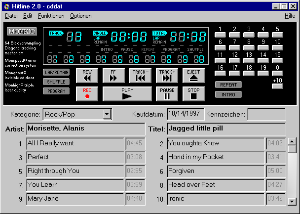
Task: Start playback with the PLAY button
Action: [x=127, y=94]
